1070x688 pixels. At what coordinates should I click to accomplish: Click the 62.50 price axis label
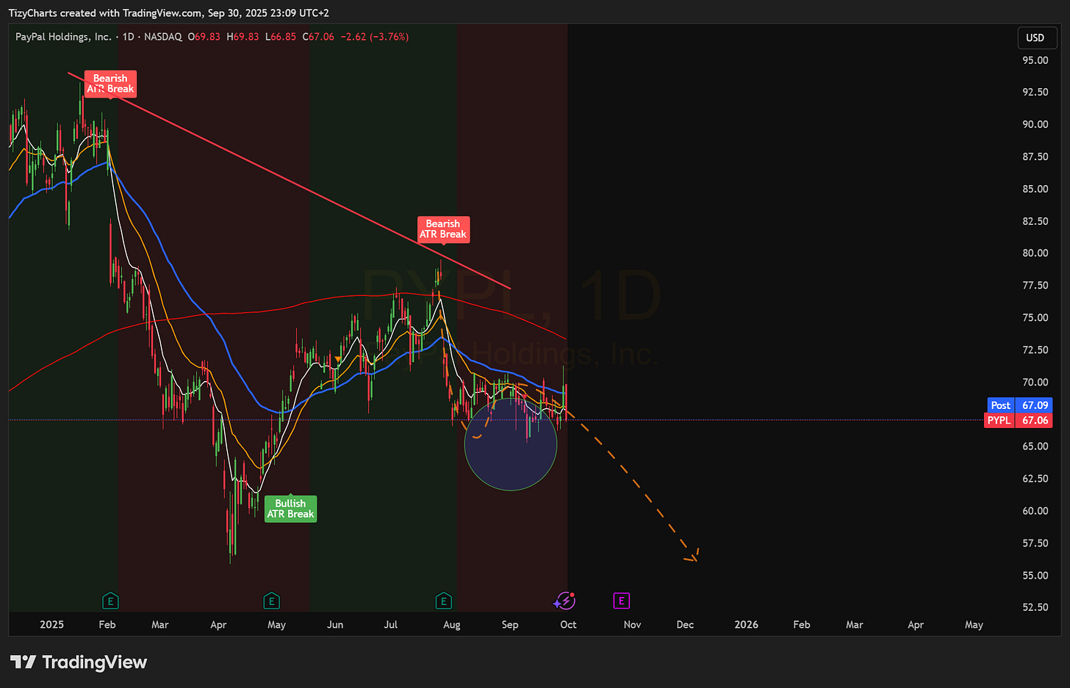click(x=1035, y=479)
